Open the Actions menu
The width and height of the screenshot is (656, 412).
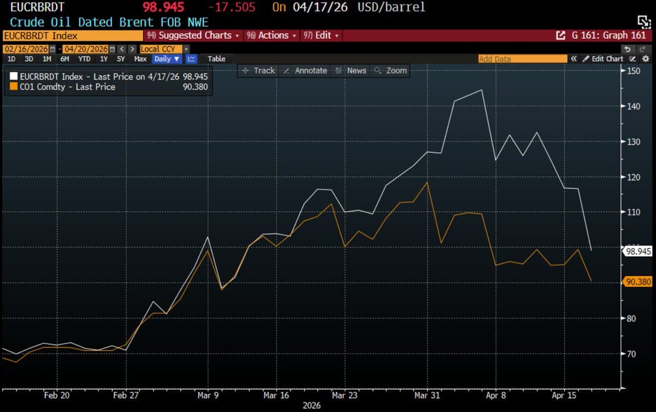click(271, 35)
